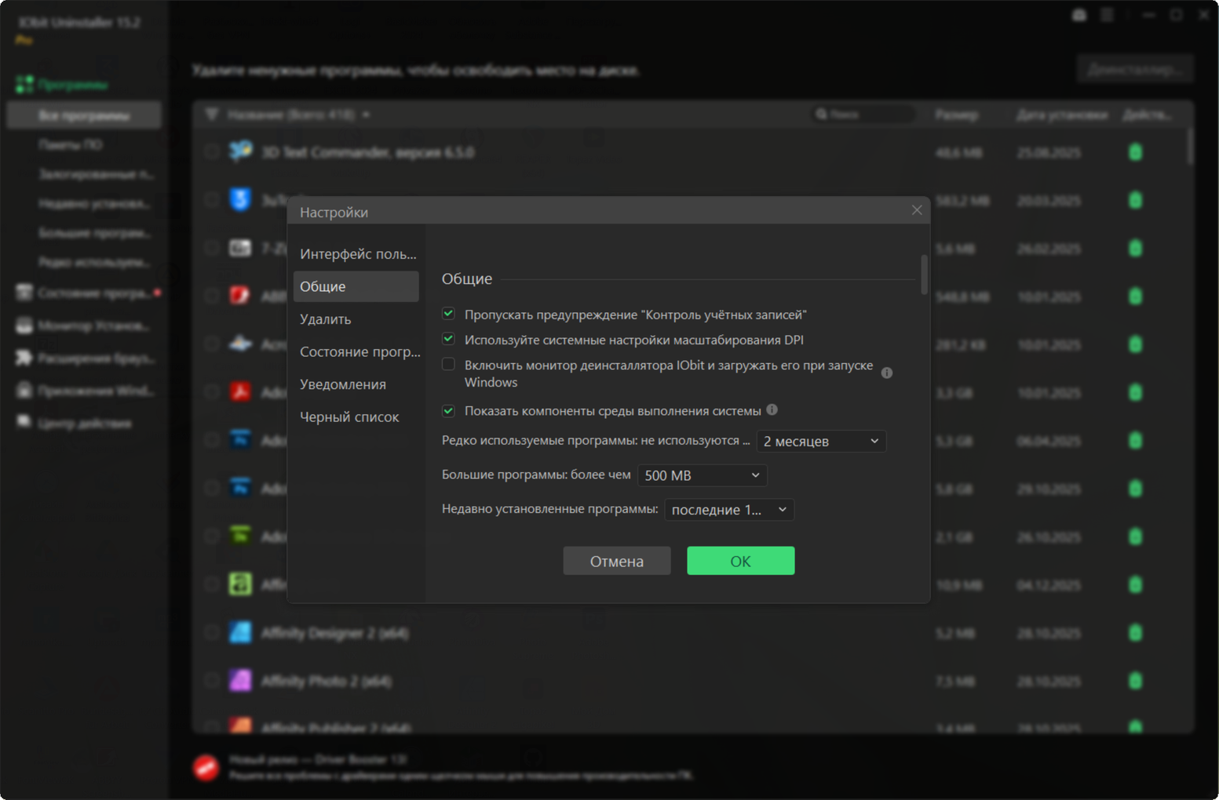Click the Приложения Windows sidebar icon
Viewport: 1219px width, 800px height.
(24, 390)
